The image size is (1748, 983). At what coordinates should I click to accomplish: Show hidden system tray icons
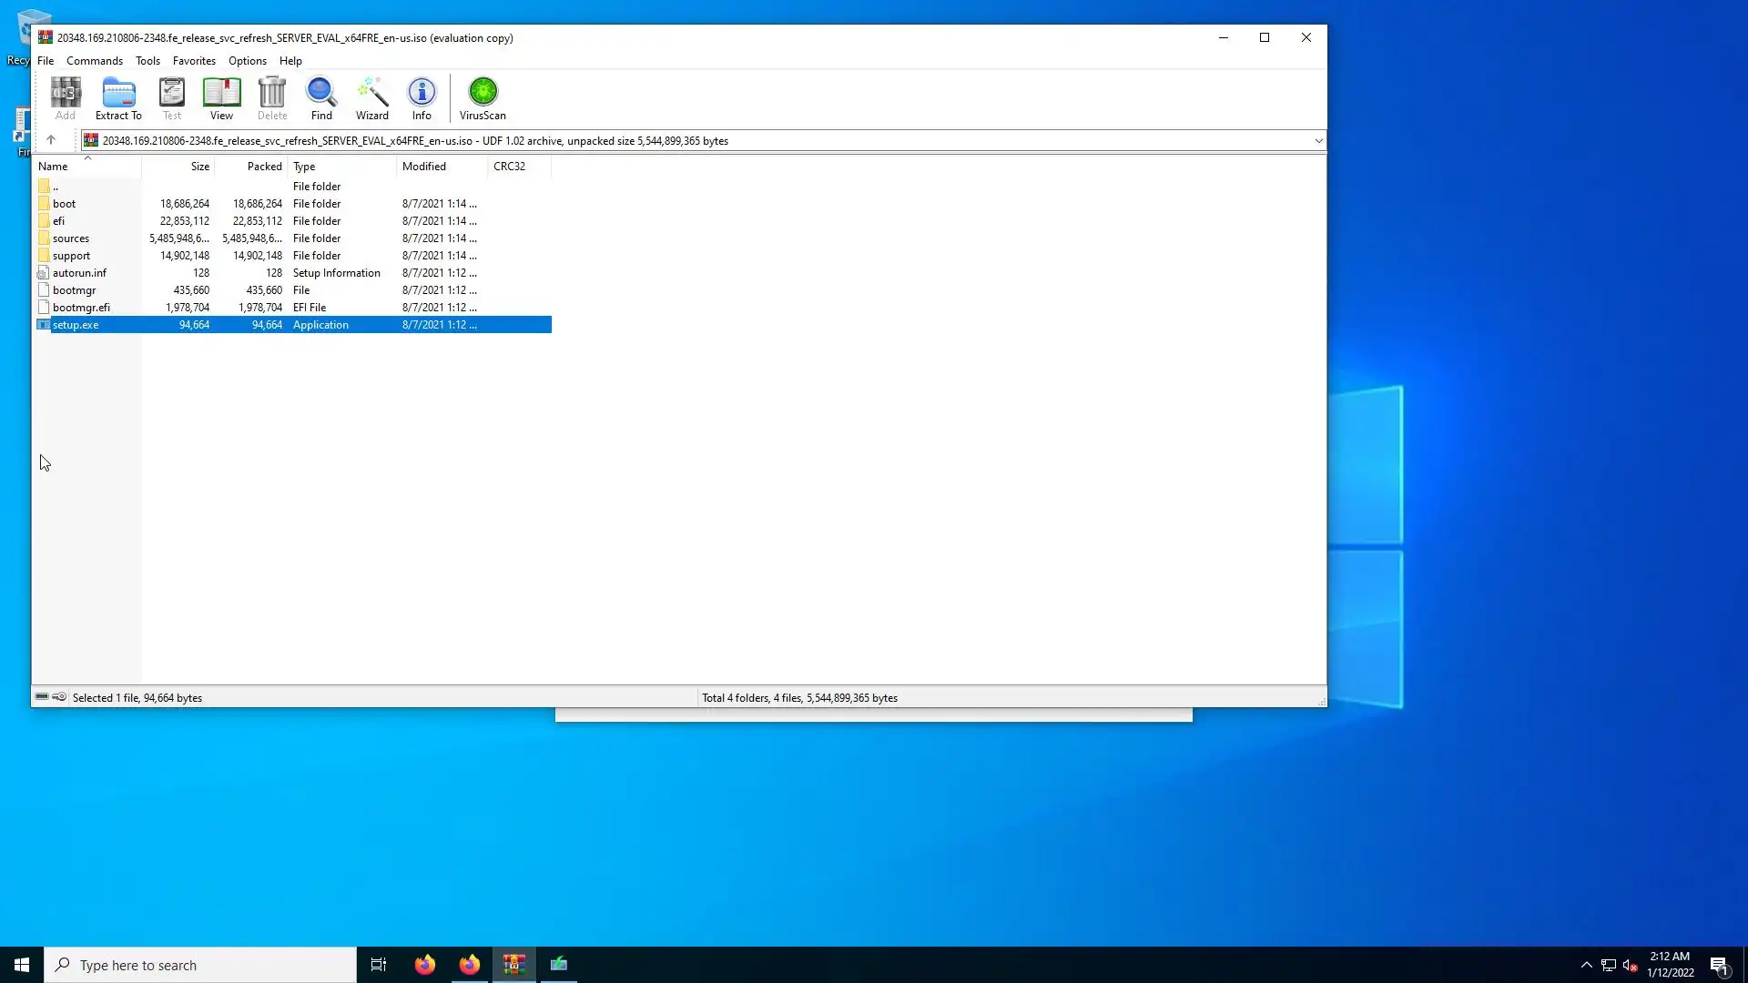1586,965
